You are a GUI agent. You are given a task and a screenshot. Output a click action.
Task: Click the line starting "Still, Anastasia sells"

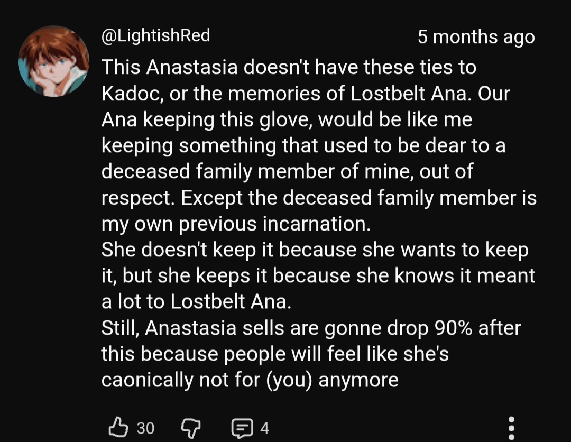311,328
